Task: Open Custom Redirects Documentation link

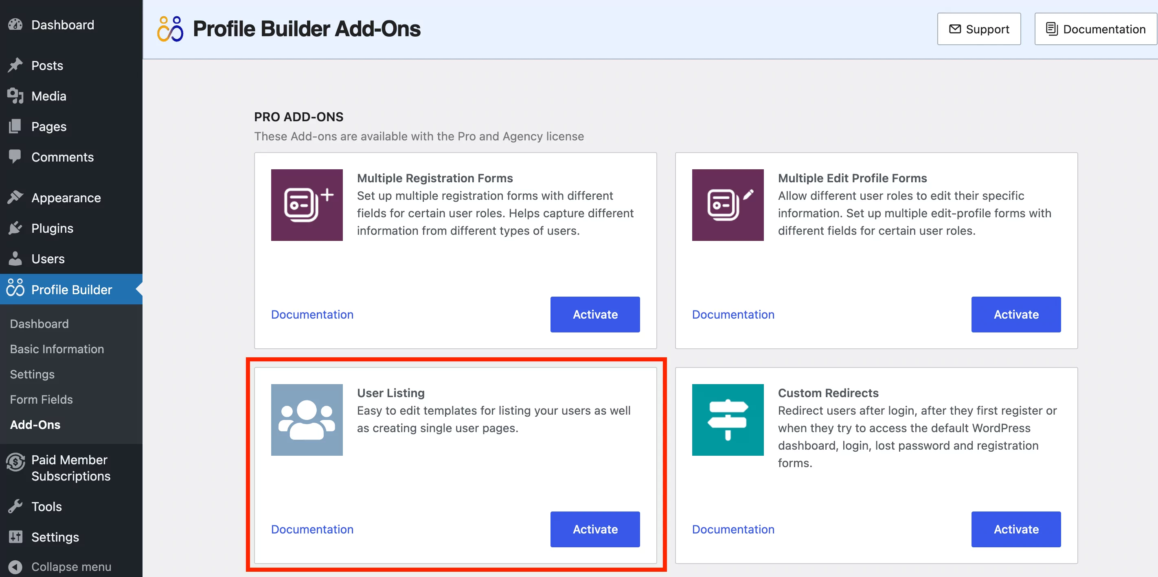Action: [x=733, y=529]
